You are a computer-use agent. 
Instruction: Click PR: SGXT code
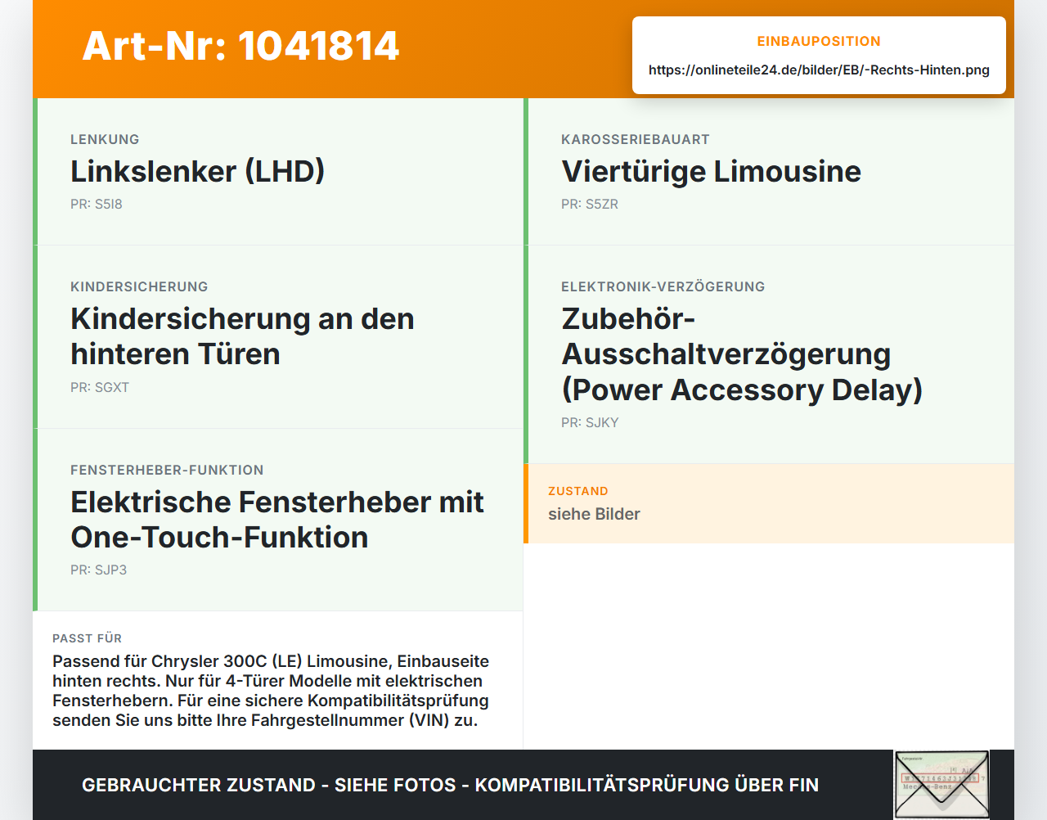point(100,387)
